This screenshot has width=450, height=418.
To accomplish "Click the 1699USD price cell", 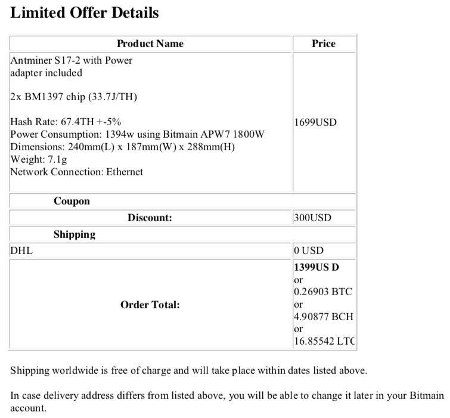I will point(315,122).
